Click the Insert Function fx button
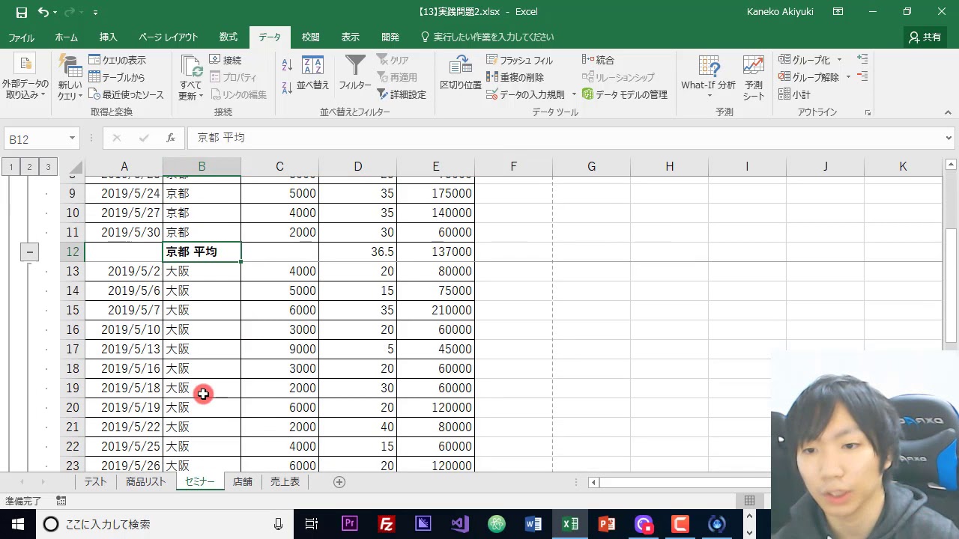959x539 pixels. tap(171, 138)
